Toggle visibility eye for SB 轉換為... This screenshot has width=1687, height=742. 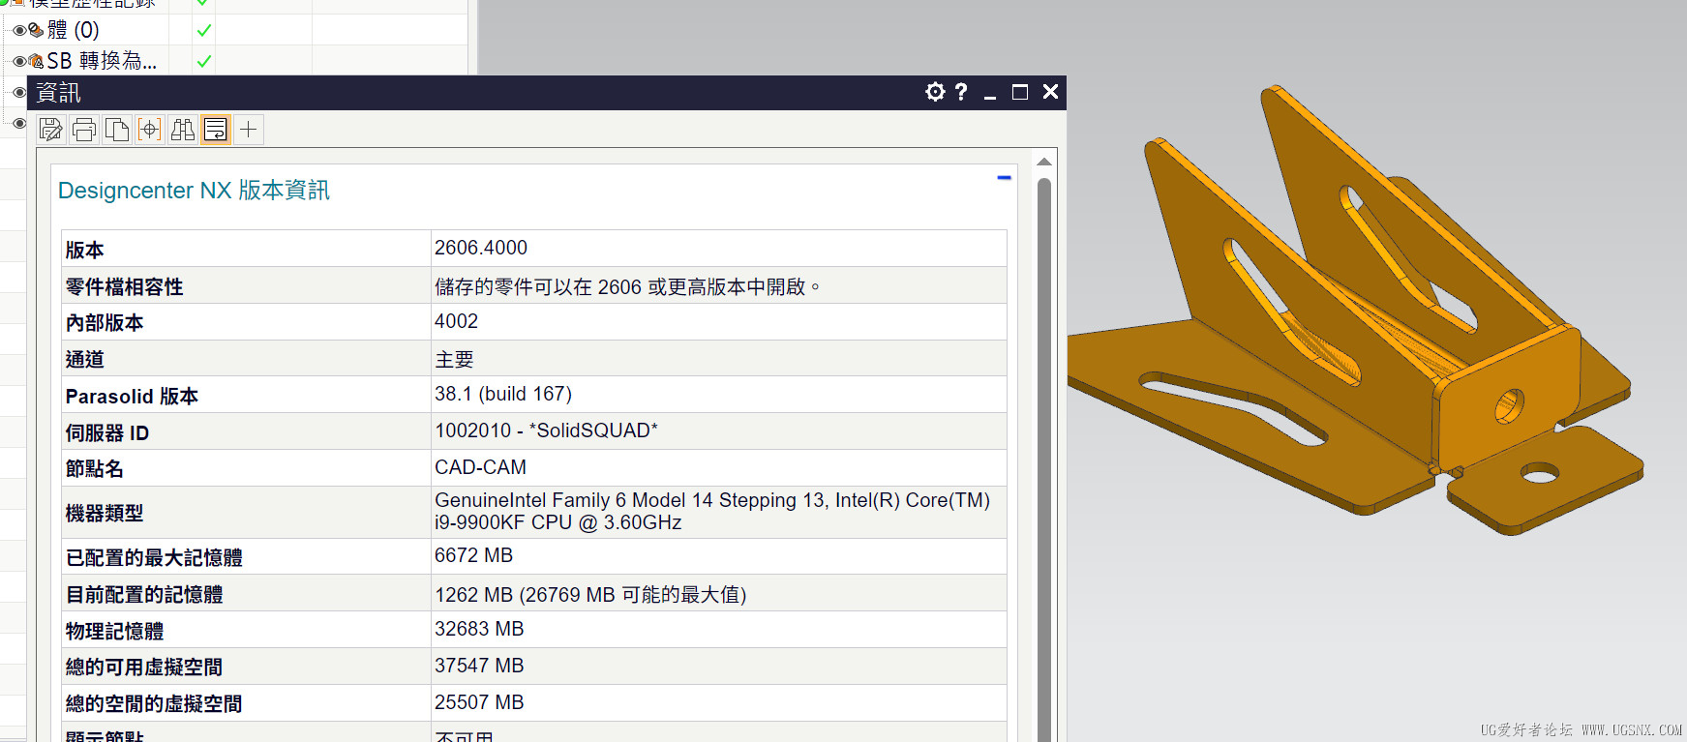[19, 61]
